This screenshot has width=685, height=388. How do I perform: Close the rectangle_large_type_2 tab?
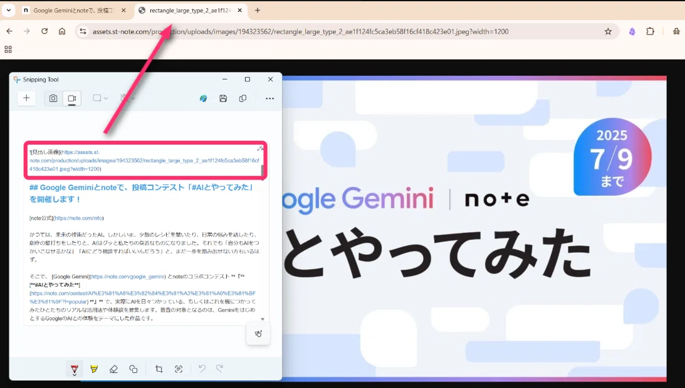click(240, 11)
